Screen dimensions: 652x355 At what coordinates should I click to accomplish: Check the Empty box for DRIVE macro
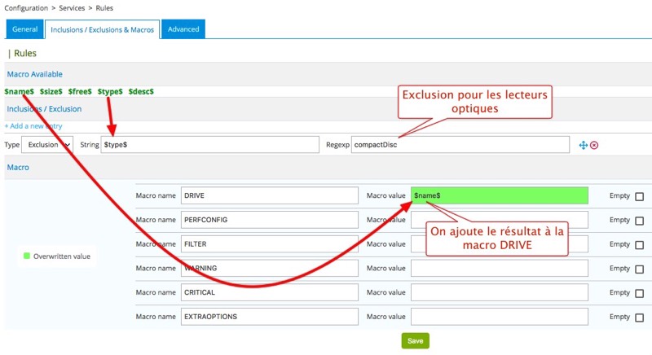point(639,196)
